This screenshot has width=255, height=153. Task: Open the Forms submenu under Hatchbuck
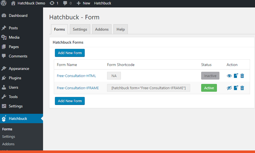pyautogui.click(x=7, y=129)
